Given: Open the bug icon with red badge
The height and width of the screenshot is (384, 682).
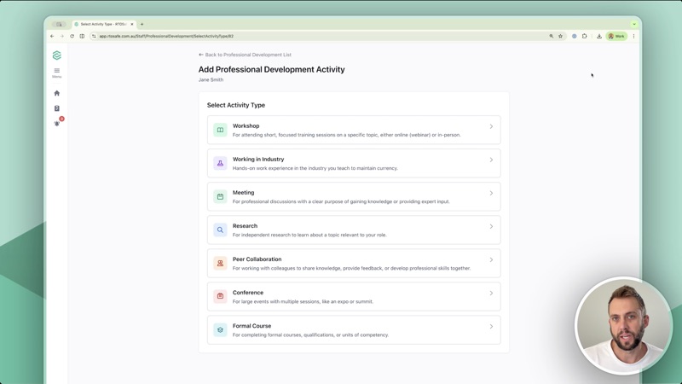Looking at the screenshot, I should pos(58,122).
